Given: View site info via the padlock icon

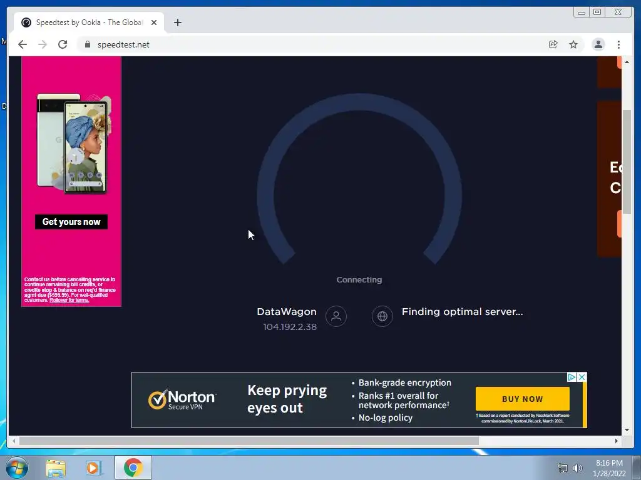Looking at the screenshot, I should click(88, 44).
